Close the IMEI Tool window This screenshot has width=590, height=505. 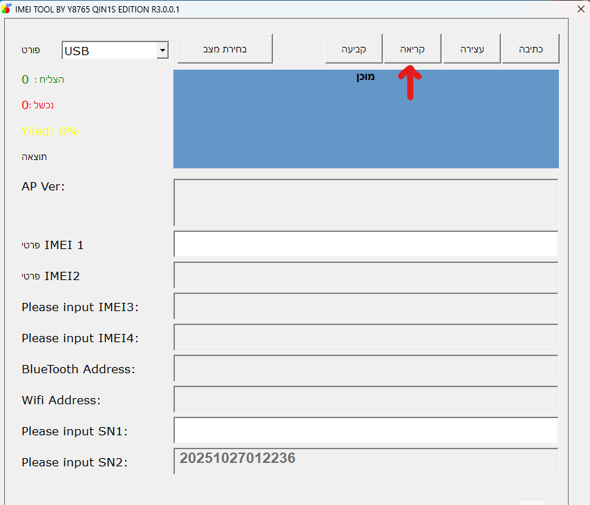tap(581, 9)
